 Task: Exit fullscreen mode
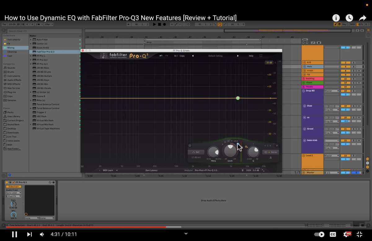[360, 234]
